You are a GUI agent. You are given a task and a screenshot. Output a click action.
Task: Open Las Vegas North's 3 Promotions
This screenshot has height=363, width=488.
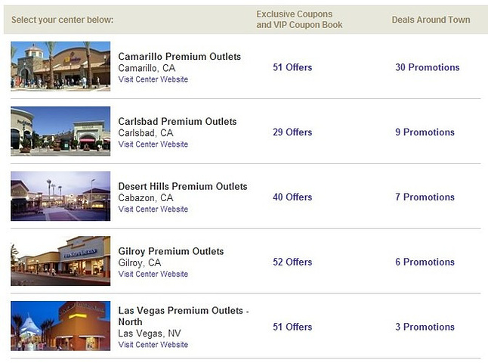pyautogui.click(x=425, y=327)
